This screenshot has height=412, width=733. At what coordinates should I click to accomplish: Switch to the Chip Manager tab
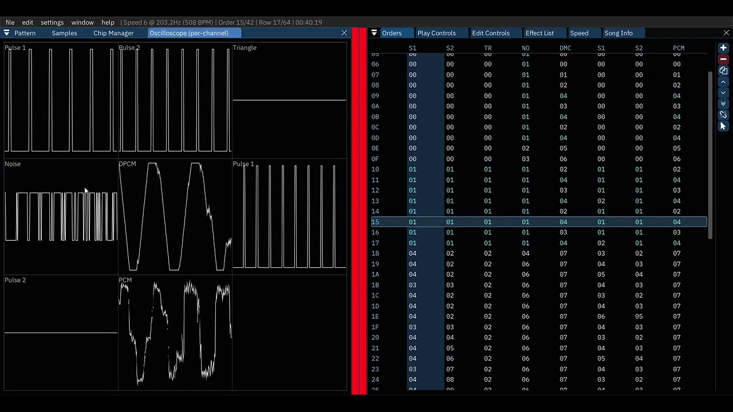[x=113, y=33]
